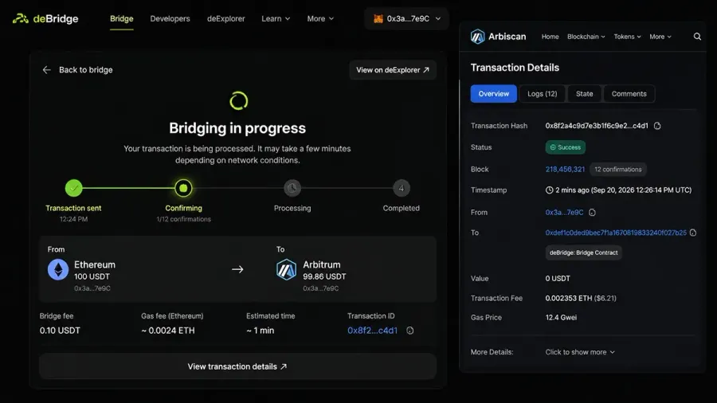Select the 12.4 Gwei gas price
This screenshot has width=717, height=403.
click(x=561, y=318)
